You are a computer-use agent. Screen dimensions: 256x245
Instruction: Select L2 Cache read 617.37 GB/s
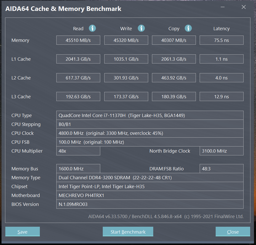pos(78,78)
